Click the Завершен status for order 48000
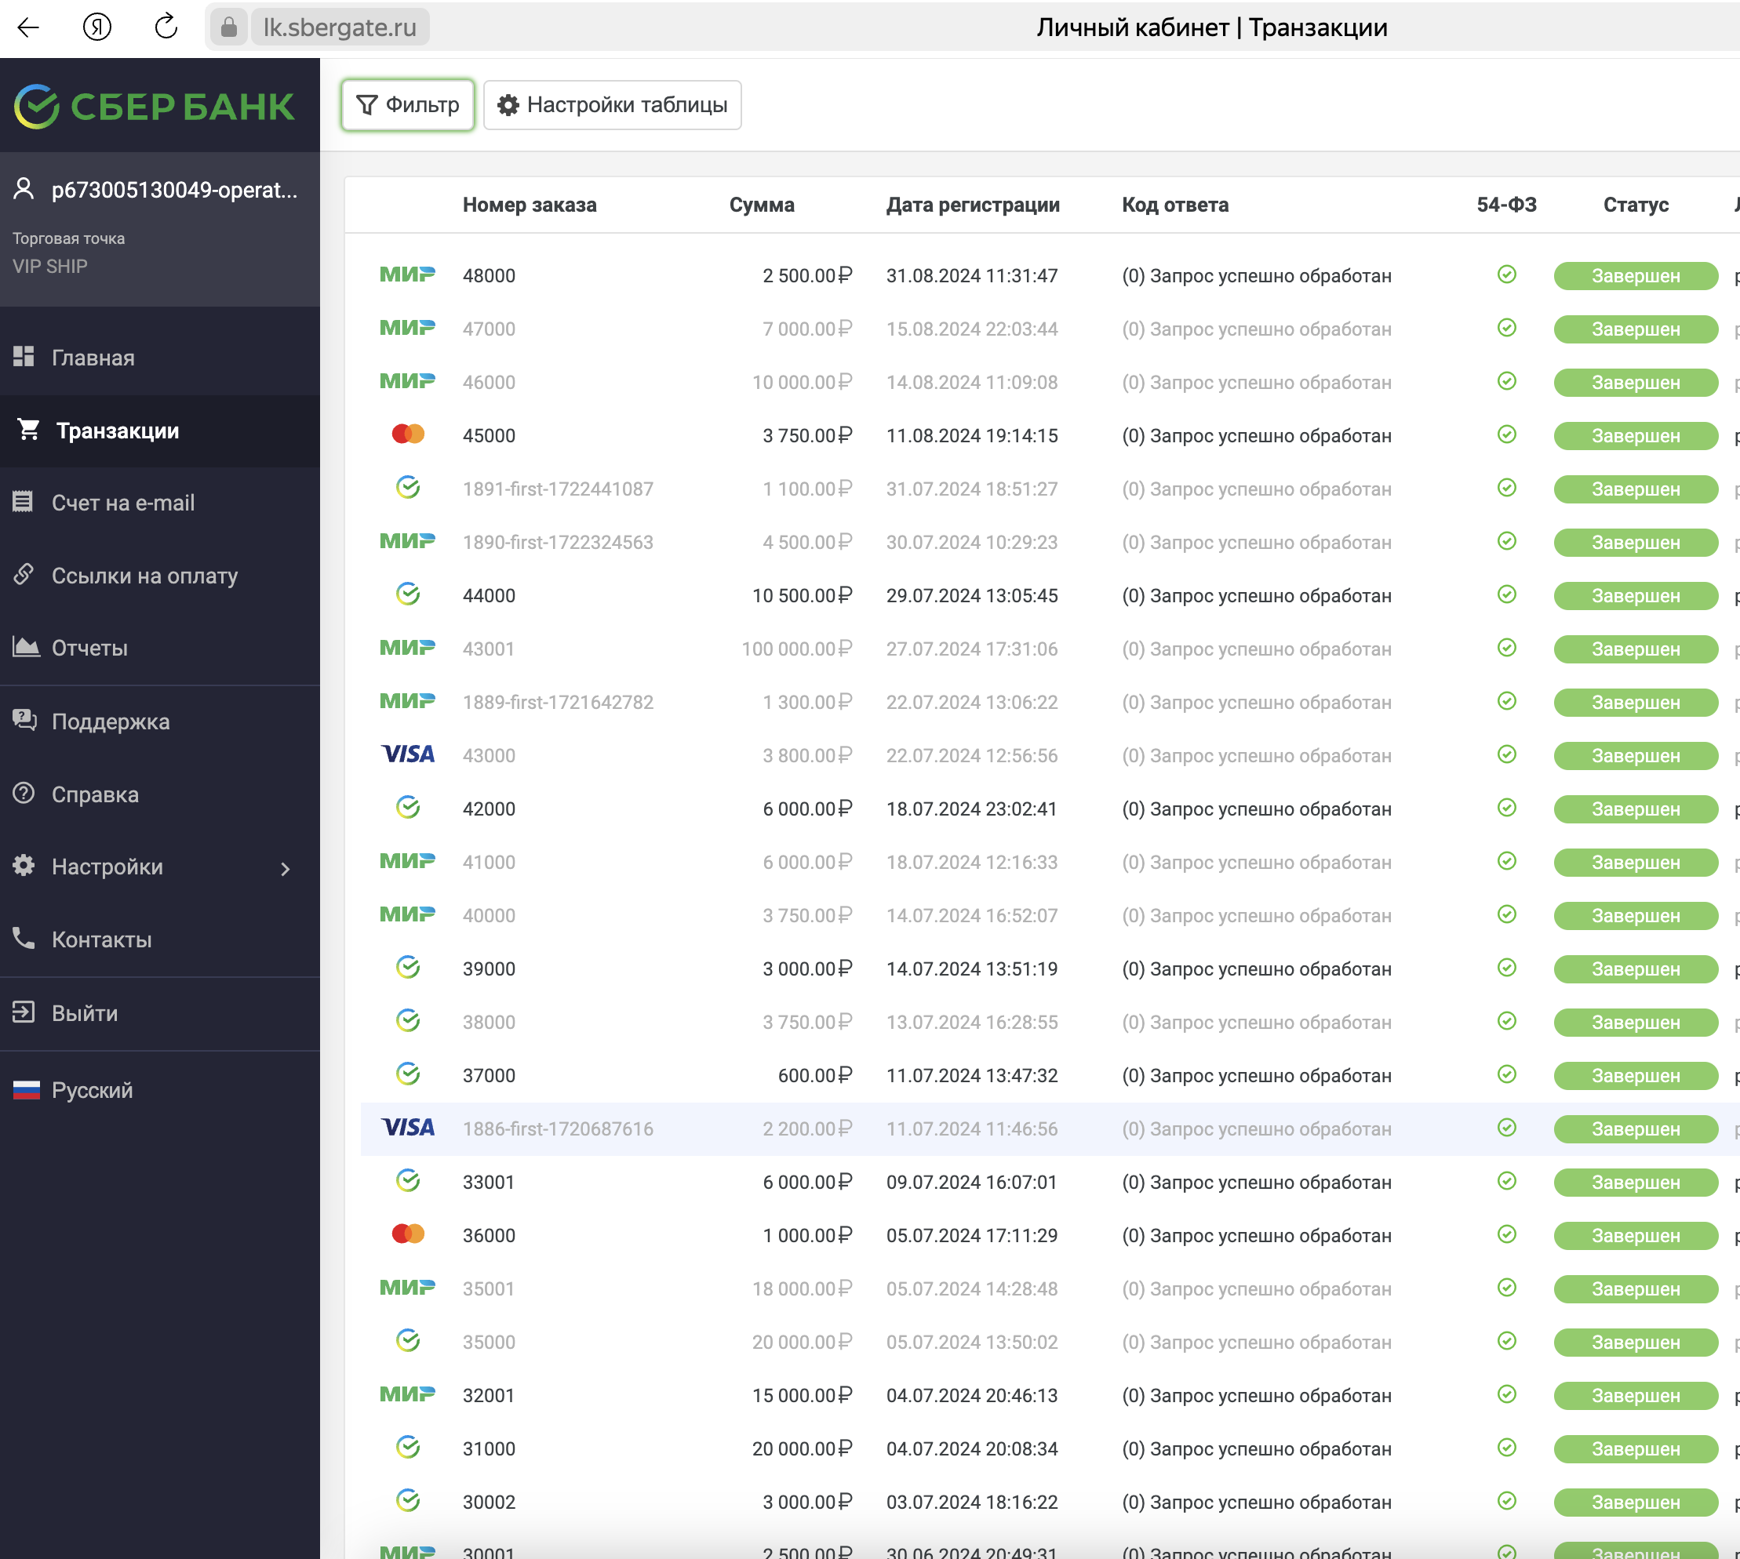1740x1559 pixels. (1636, 276)
